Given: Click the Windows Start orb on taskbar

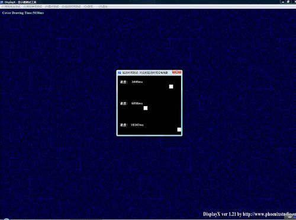Looking at the screenshot, I should [7, 219].
